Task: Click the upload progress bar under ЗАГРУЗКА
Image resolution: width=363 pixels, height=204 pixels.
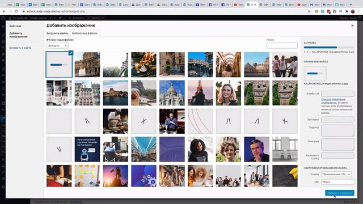Action: 329,48
